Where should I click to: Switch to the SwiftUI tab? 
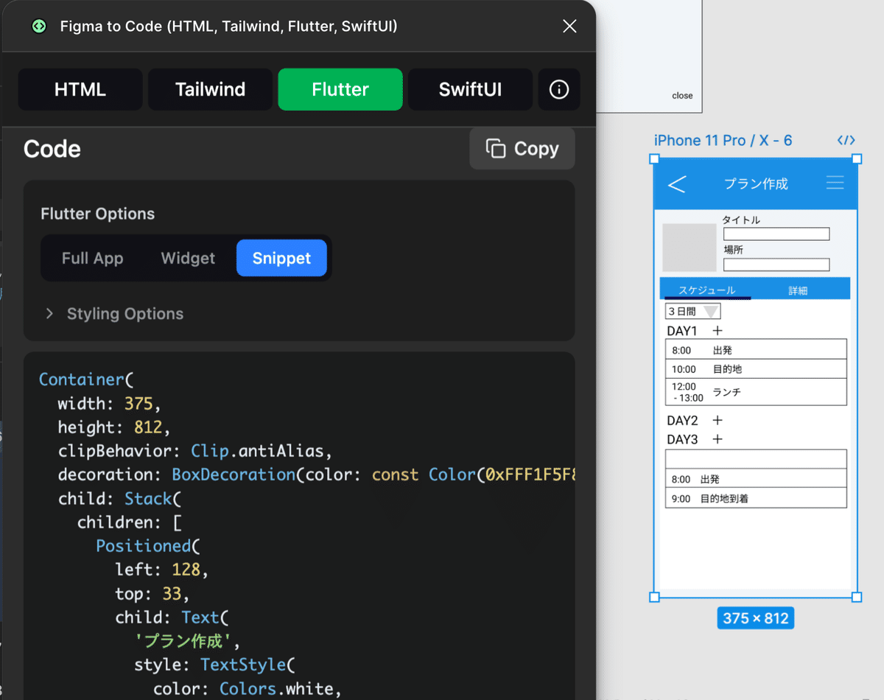(469, 89)
